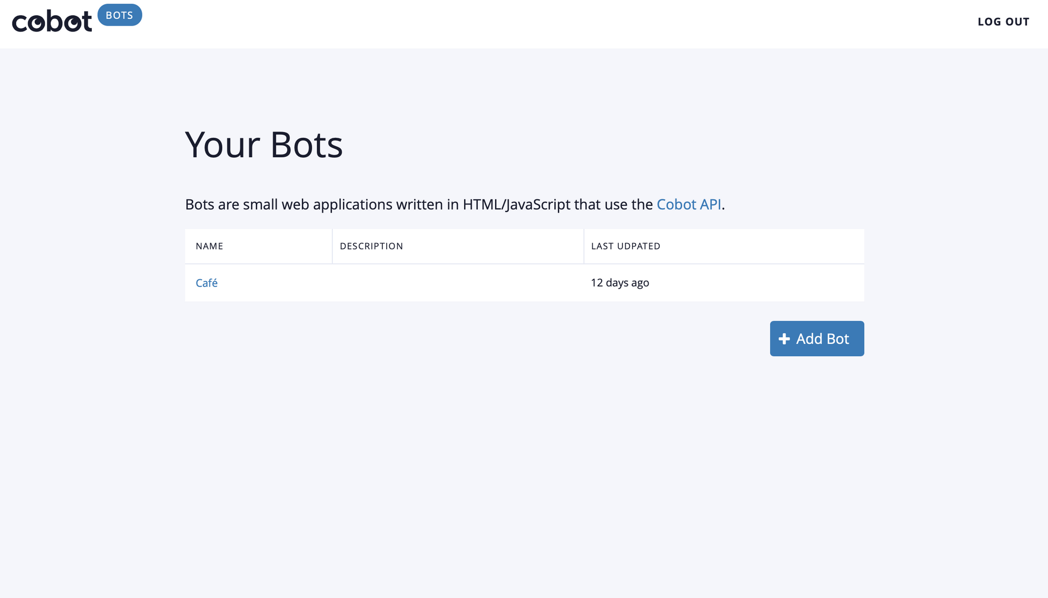This screenshot has height=598, width=1048.
Task: Click LOG OUT in the header
Action: (1003, 22)
